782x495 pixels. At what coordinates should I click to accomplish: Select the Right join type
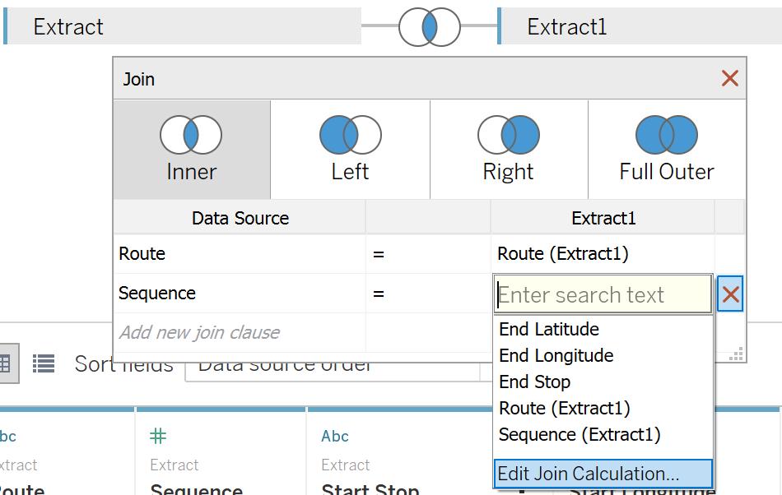[508, 150]
